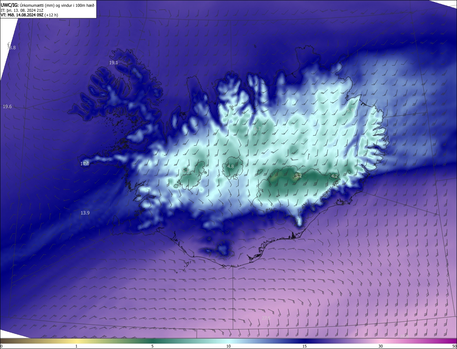Click the 13.9 value label on the map

tap(85, 213)
